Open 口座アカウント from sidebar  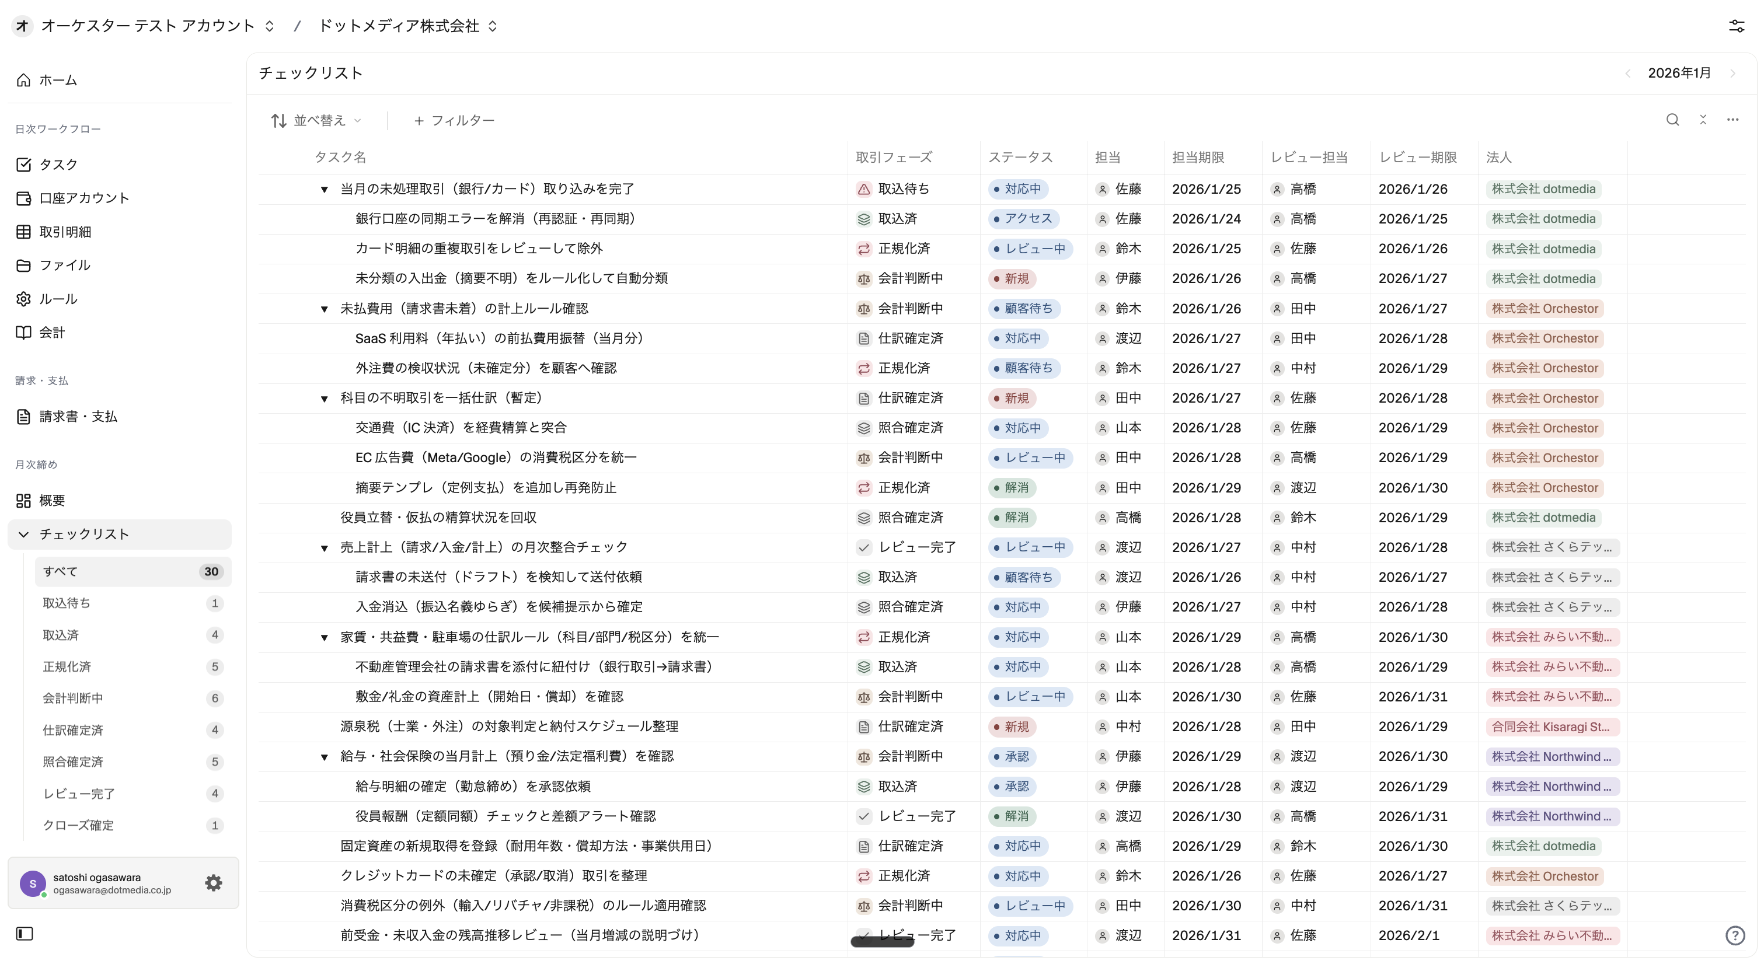tap(83, 198)
